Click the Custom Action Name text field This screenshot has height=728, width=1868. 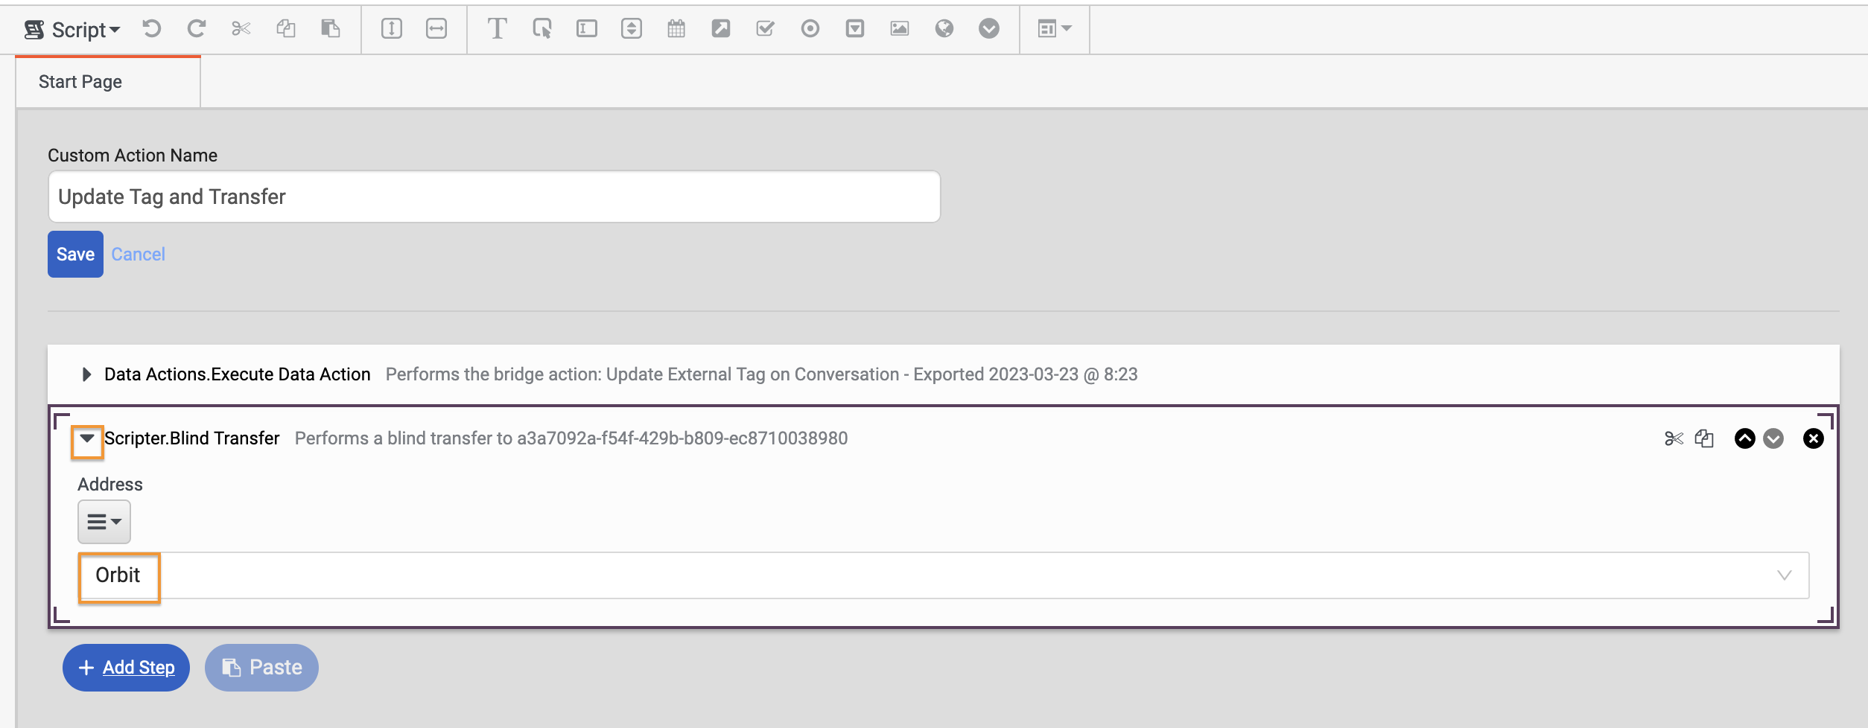493,196
